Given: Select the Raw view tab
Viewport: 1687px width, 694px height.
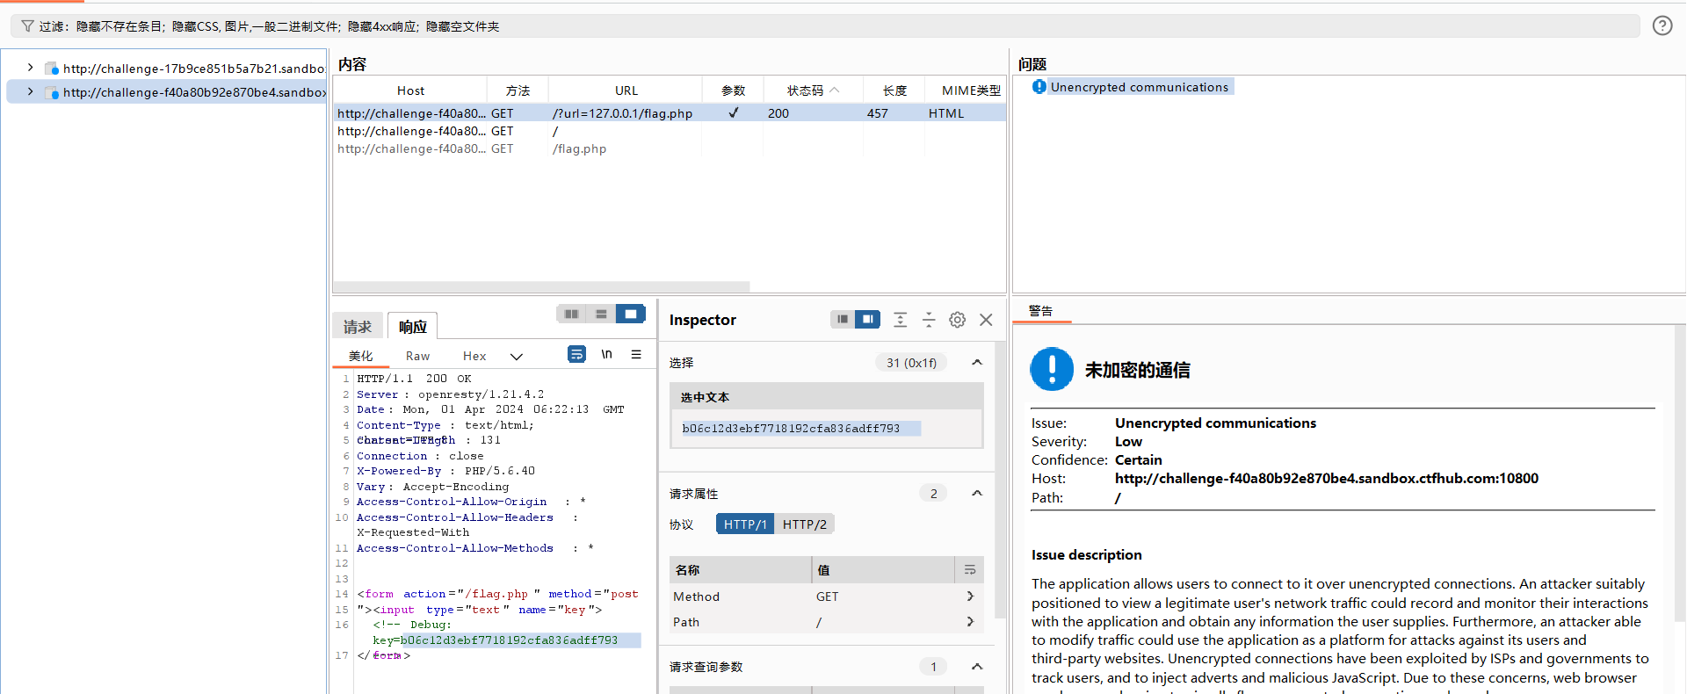Looking at the screenshot, I should (417, 356).
